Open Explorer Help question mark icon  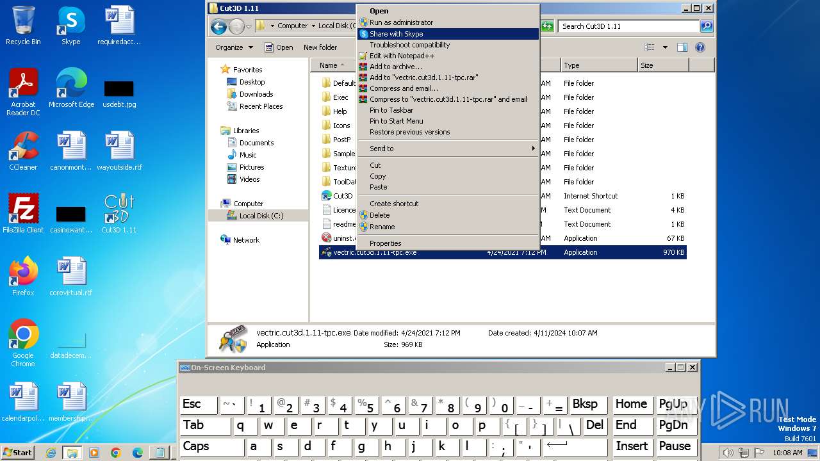(700, 47)
